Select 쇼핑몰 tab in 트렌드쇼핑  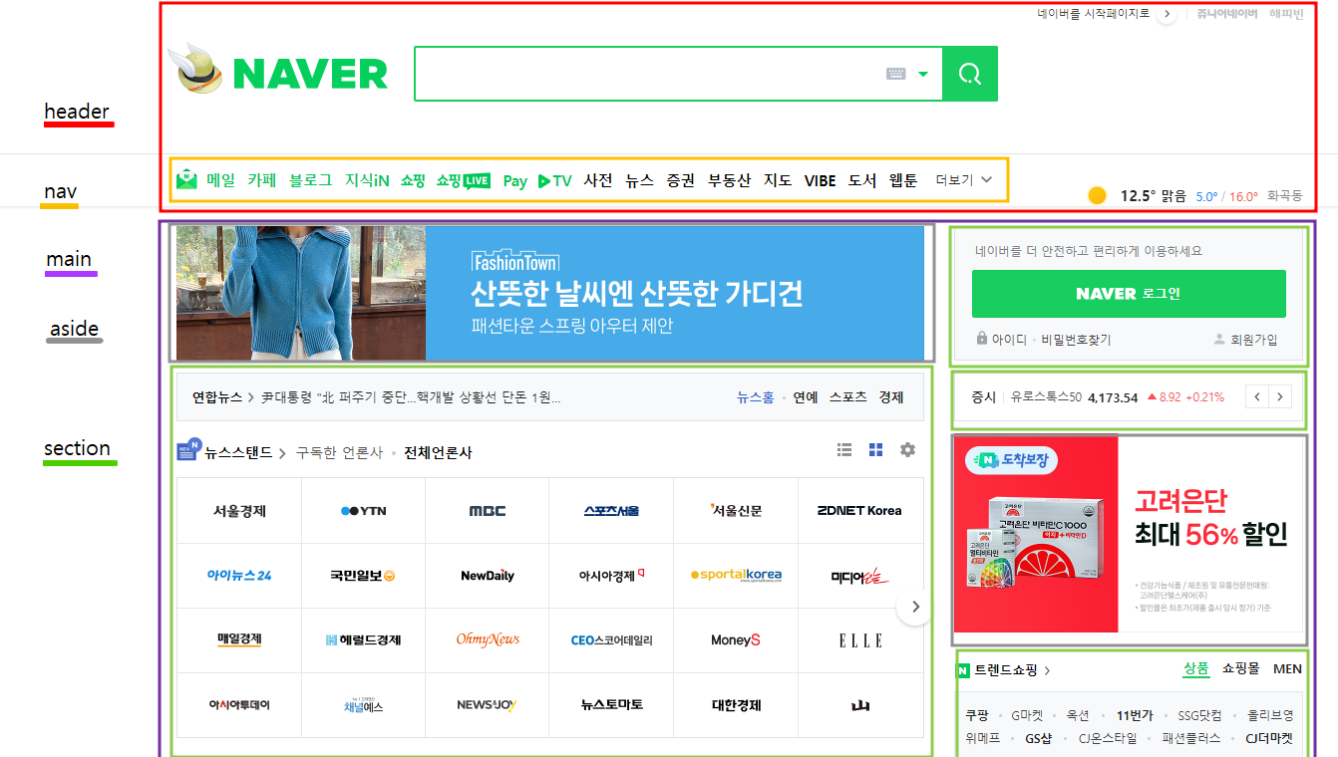click(1241, 668)
